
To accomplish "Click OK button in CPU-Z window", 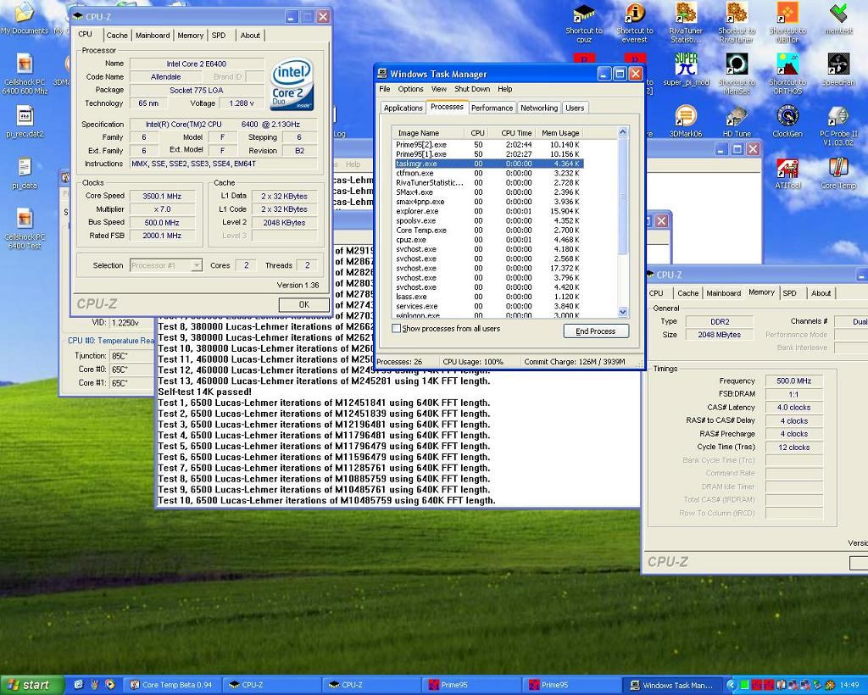I will click(x=304, y=304).
